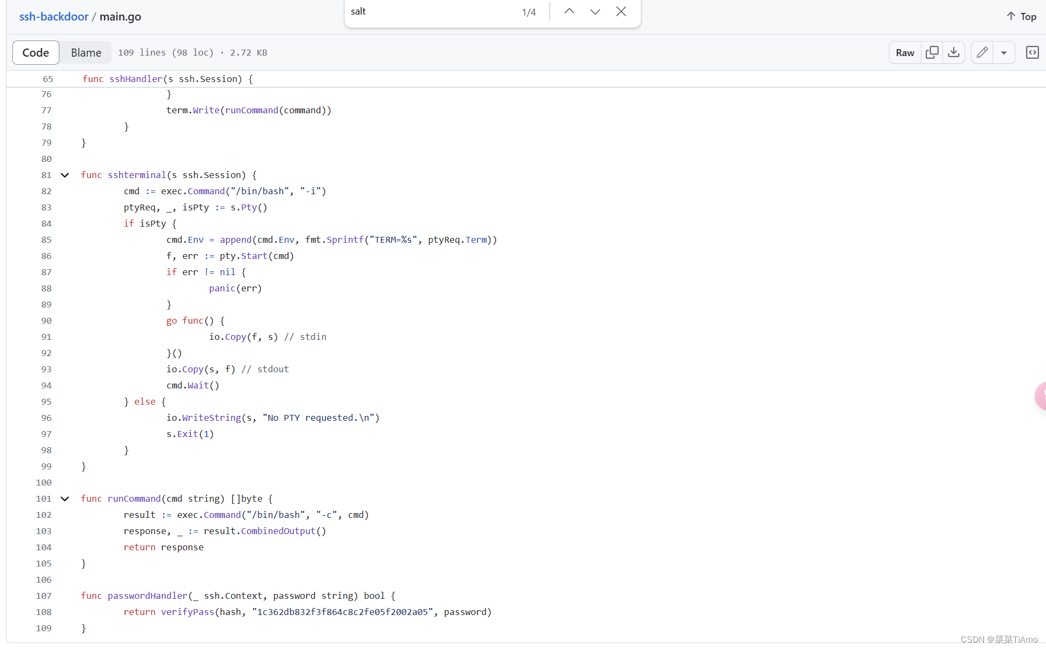Open more edit options dropdown arrow

1004,52
